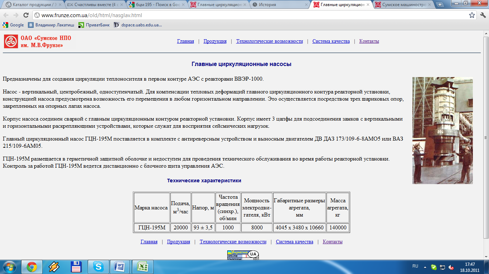Open bottom Главная link
The height and width of the screenshot is (274, 489).
point(149,242)
